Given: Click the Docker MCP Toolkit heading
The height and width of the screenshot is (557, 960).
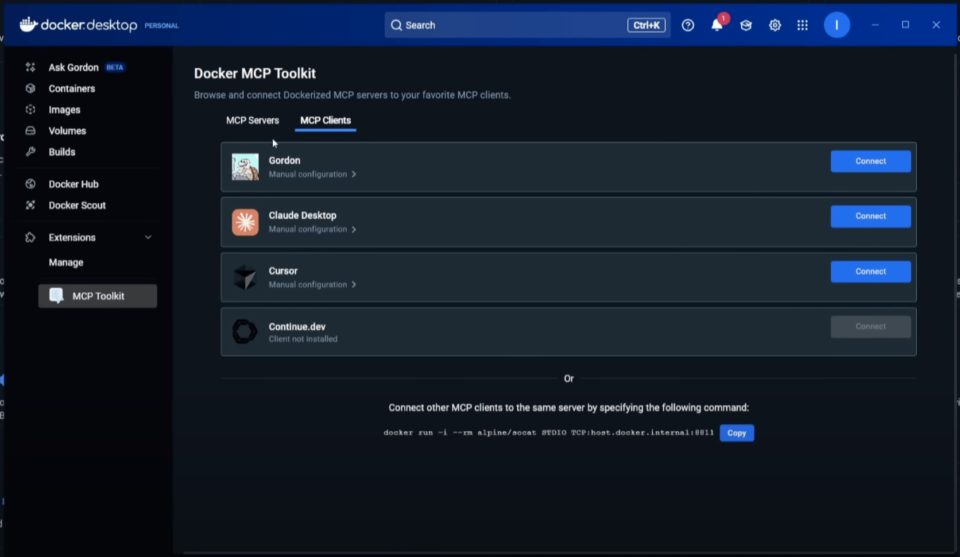Looking at the screenshot, I should point(255,74).
